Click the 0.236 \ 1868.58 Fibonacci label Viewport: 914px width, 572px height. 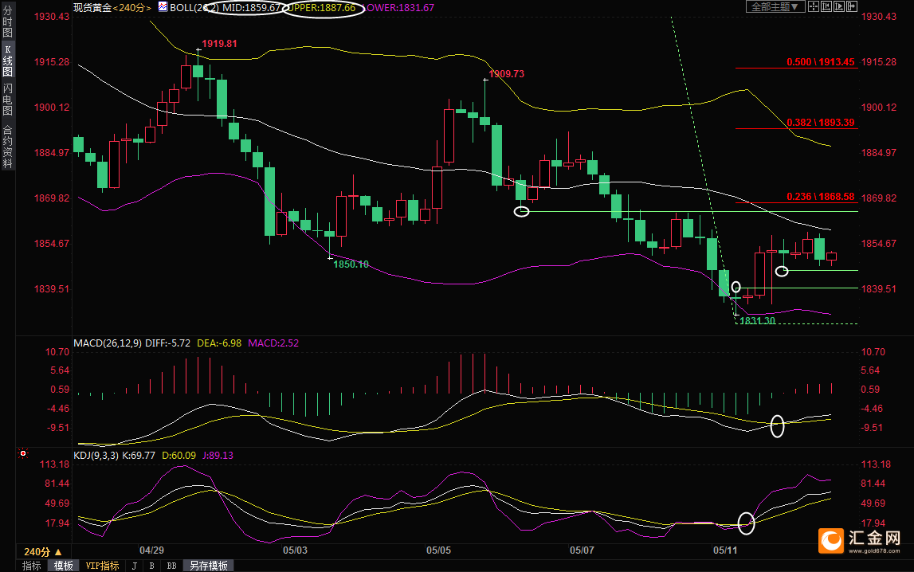(x=821, y=196)
